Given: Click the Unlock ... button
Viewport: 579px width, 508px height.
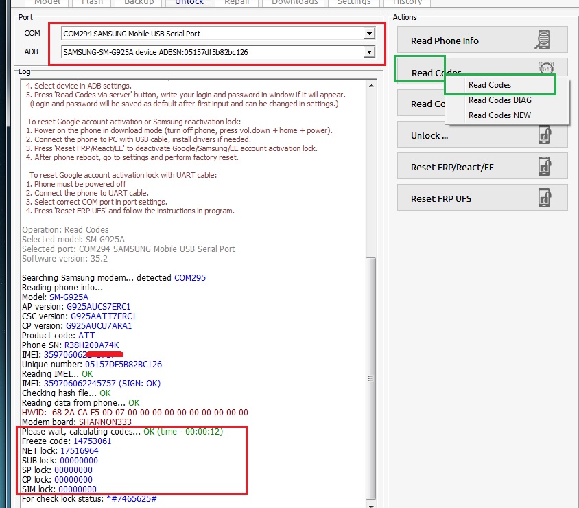Looking at the screenshot, I should (482, 135).
